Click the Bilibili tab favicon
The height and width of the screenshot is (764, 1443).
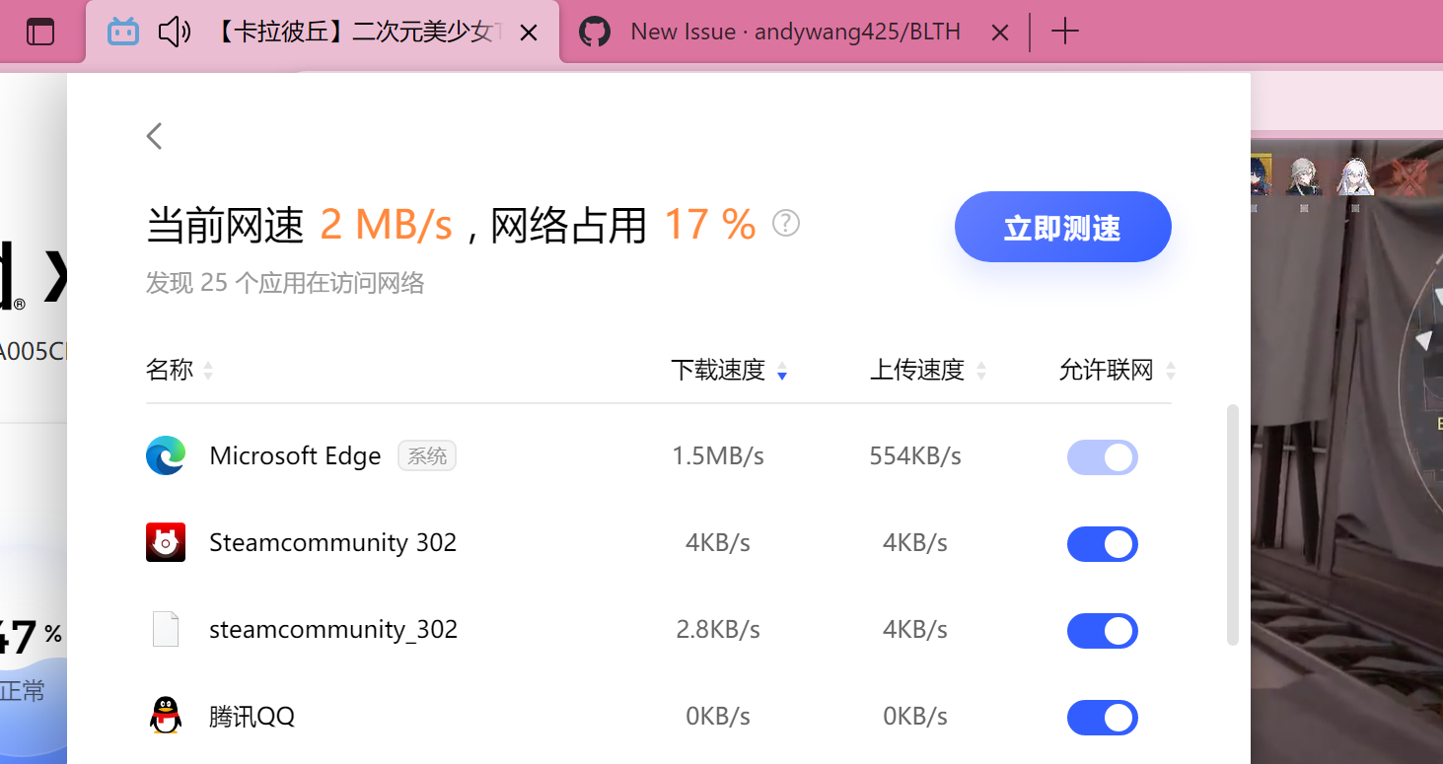[123, 32]
